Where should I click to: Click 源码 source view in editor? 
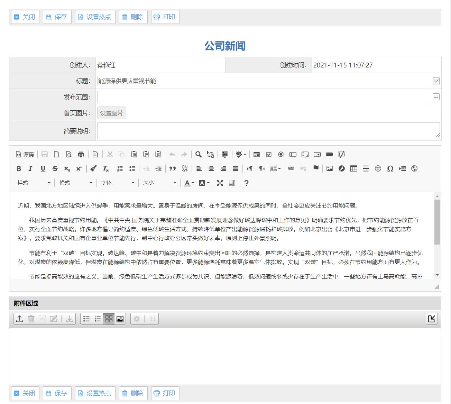pos(25,154)
